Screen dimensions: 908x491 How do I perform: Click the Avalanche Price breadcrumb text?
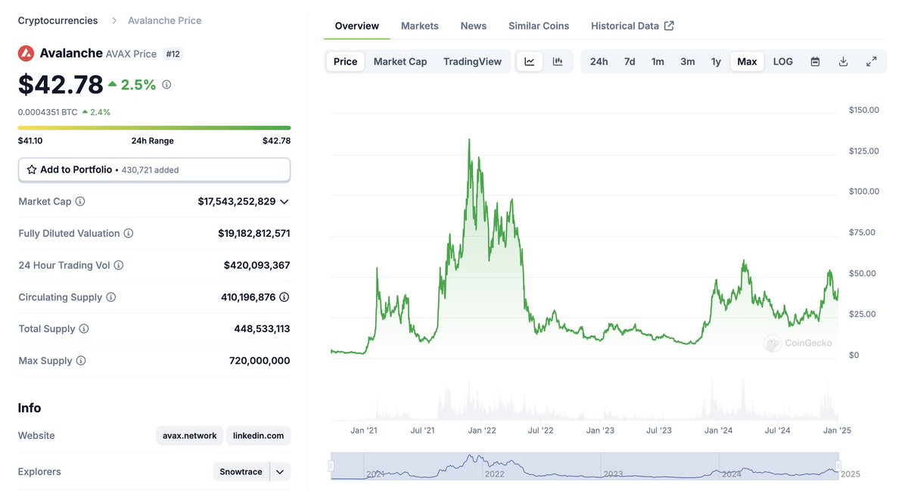[x=165, y=20]
